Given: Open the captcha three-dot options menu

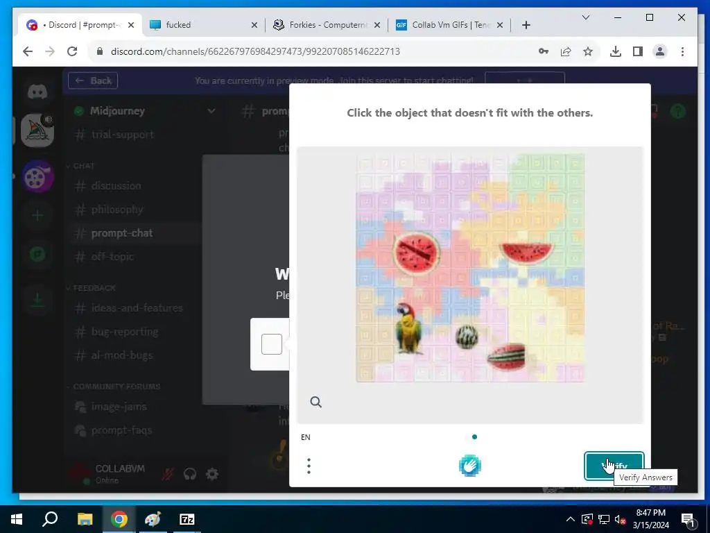Looking at the screenshot, I should 309,466.
